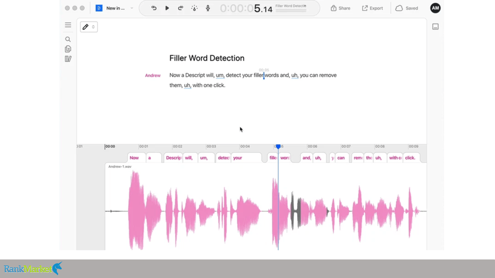
Task: Select the 'Now' word chip in timeline
Action: click(x=137, y=158)
